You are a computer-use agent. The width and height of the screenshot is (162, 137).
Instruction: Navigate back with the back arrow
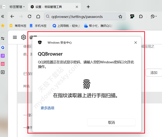[12, 17]
